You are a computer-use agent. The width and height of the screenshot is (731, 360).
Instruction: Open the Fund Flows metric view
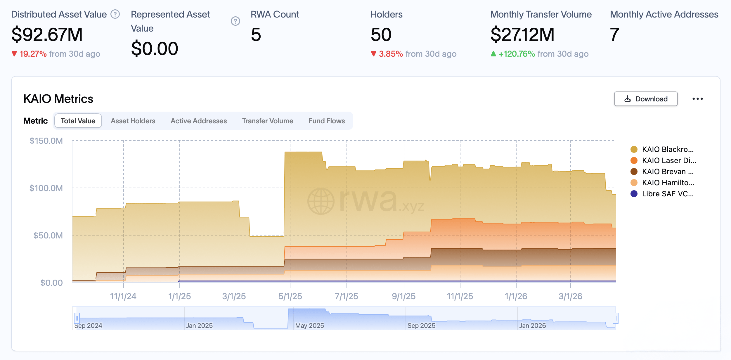[326, 121]
